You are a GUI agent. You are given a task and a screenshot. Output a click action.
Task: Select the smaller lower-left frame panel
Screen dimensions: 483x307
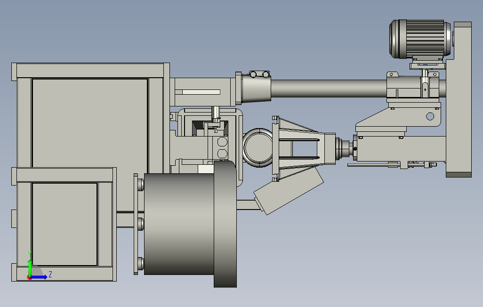tap(64, 224)
